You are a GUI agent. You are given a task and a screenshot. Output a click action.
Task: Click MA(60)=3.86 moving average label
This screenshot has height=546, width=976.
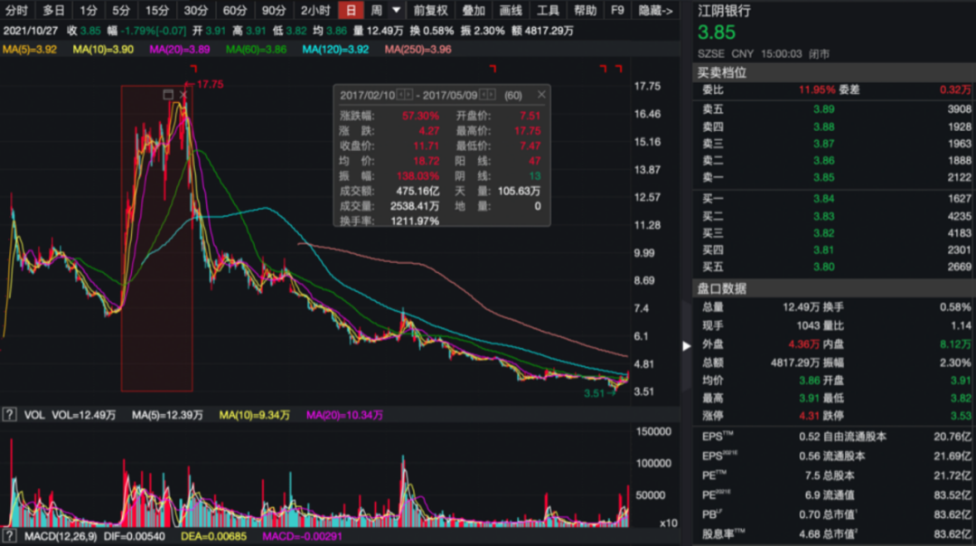point(256,49)
